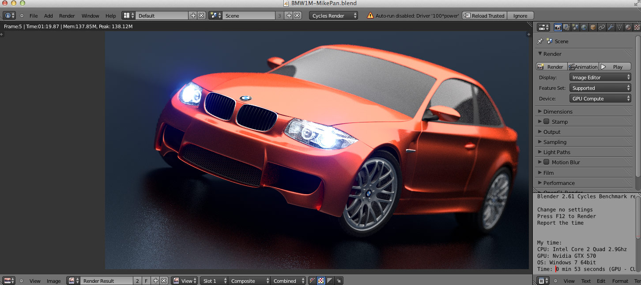Viewport: 641px width, 285px height.
Task: Open the Render menu
Action: [x=67, y=15]
